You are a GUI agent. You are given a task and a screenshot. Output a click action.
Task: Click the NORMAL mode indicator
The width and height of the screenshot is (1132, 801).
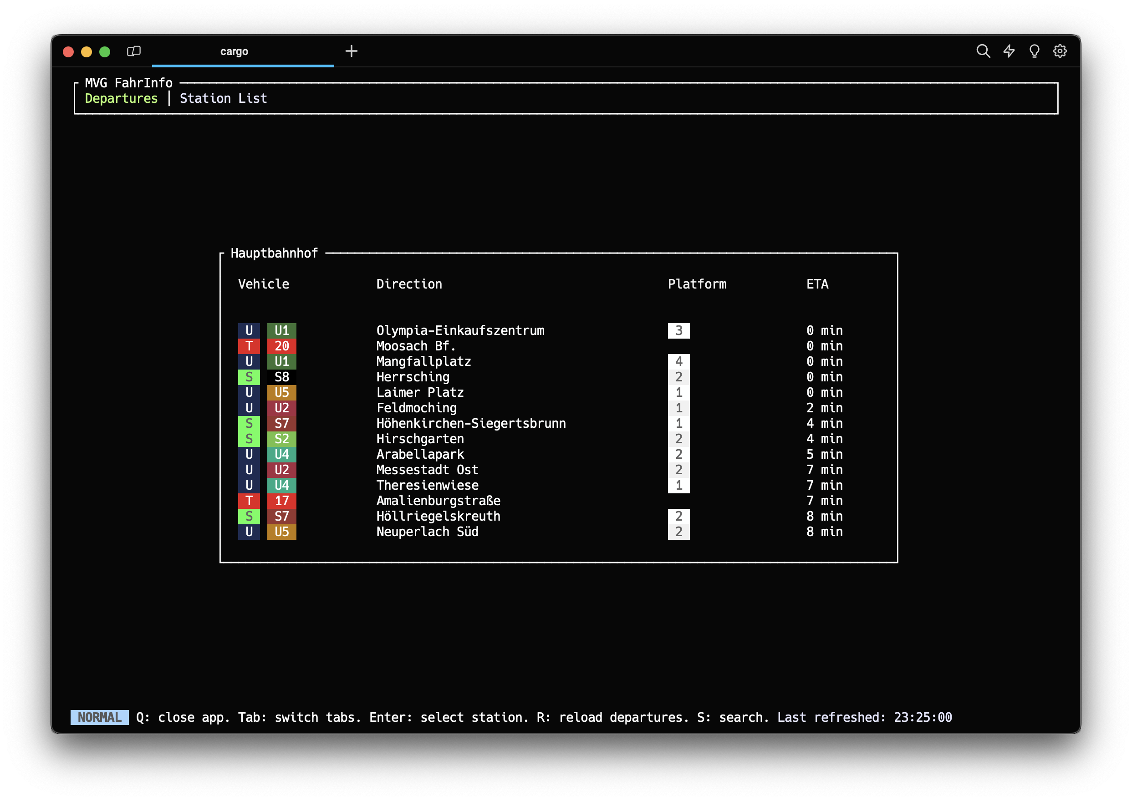coord(99,717)
